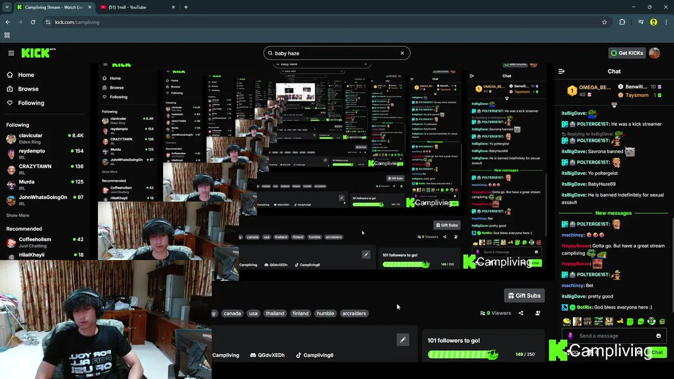Bookmark this page with the star icon
674x379 pixels.
tap(604, 22)
